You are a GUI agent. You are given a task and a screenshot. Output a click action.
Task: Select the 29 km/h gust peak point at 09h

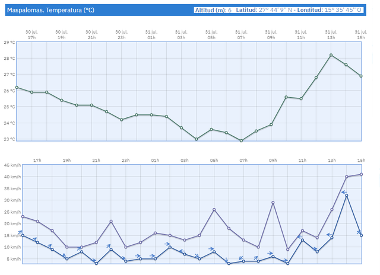click(x=273, y=203)
